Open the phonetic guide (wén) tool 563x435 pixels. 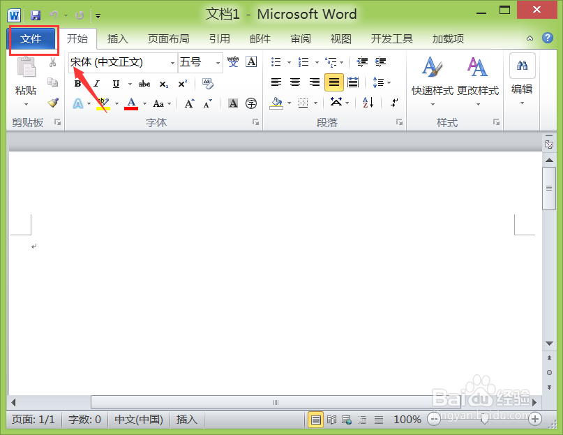pos(233,62)
